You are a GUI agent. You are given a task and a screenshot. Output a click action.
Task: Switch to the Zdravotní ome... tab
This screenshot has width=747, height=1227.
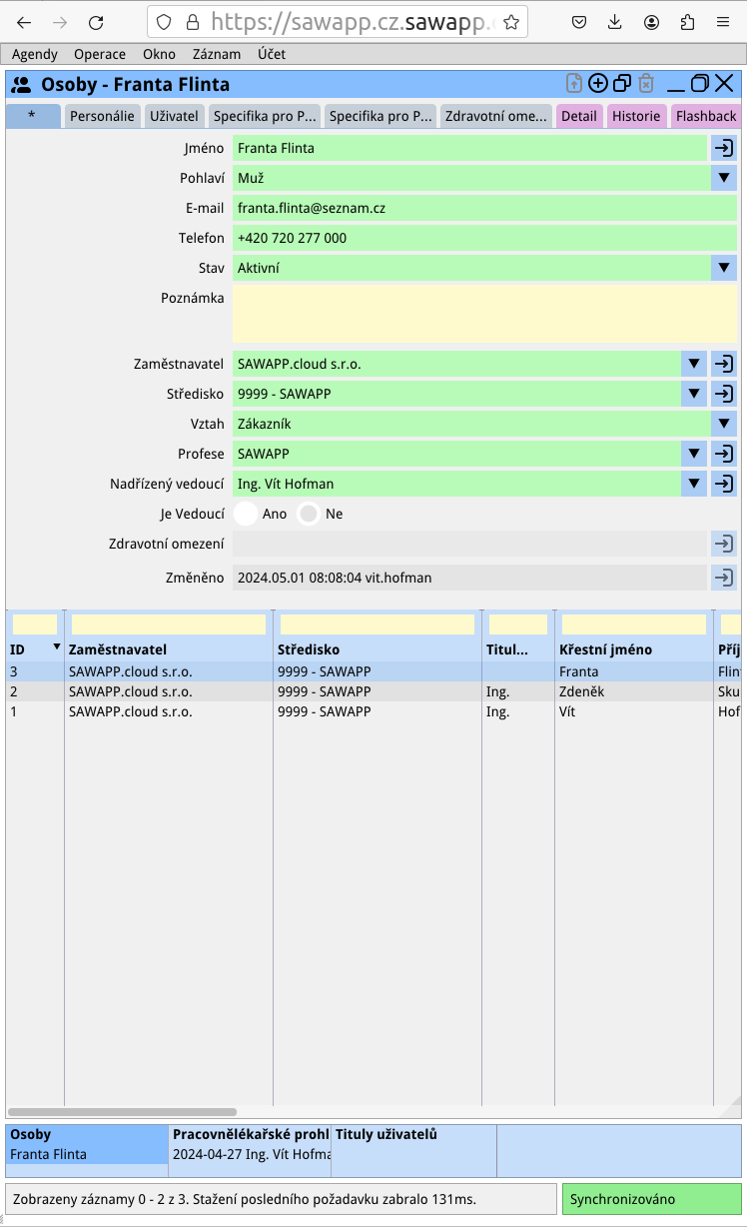[x=496, y=116]
